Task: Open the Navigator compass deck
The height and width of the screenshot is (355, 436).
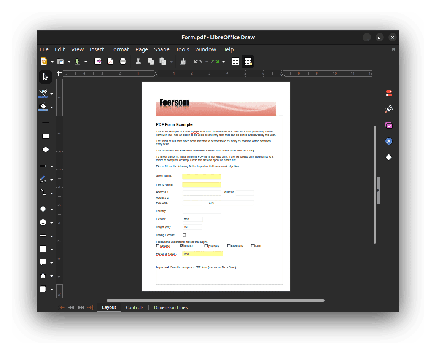Action: (389, 141)
